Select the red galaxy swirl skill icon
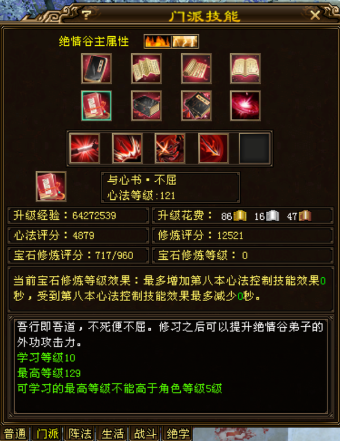340x441 pixels. [x=245, y=106]
